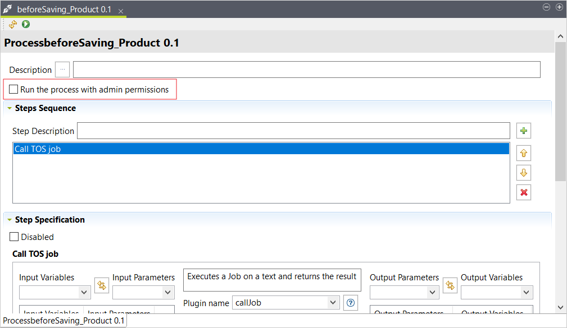The image size is (567, 328).
Task: Select the beforeSaving_Product 0.1 editor tab
Action: point(64,10)
